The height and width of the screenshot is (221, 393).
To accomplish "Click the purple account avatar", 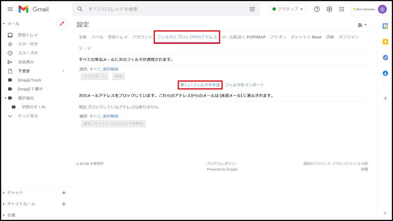I will tap(382, 9).
